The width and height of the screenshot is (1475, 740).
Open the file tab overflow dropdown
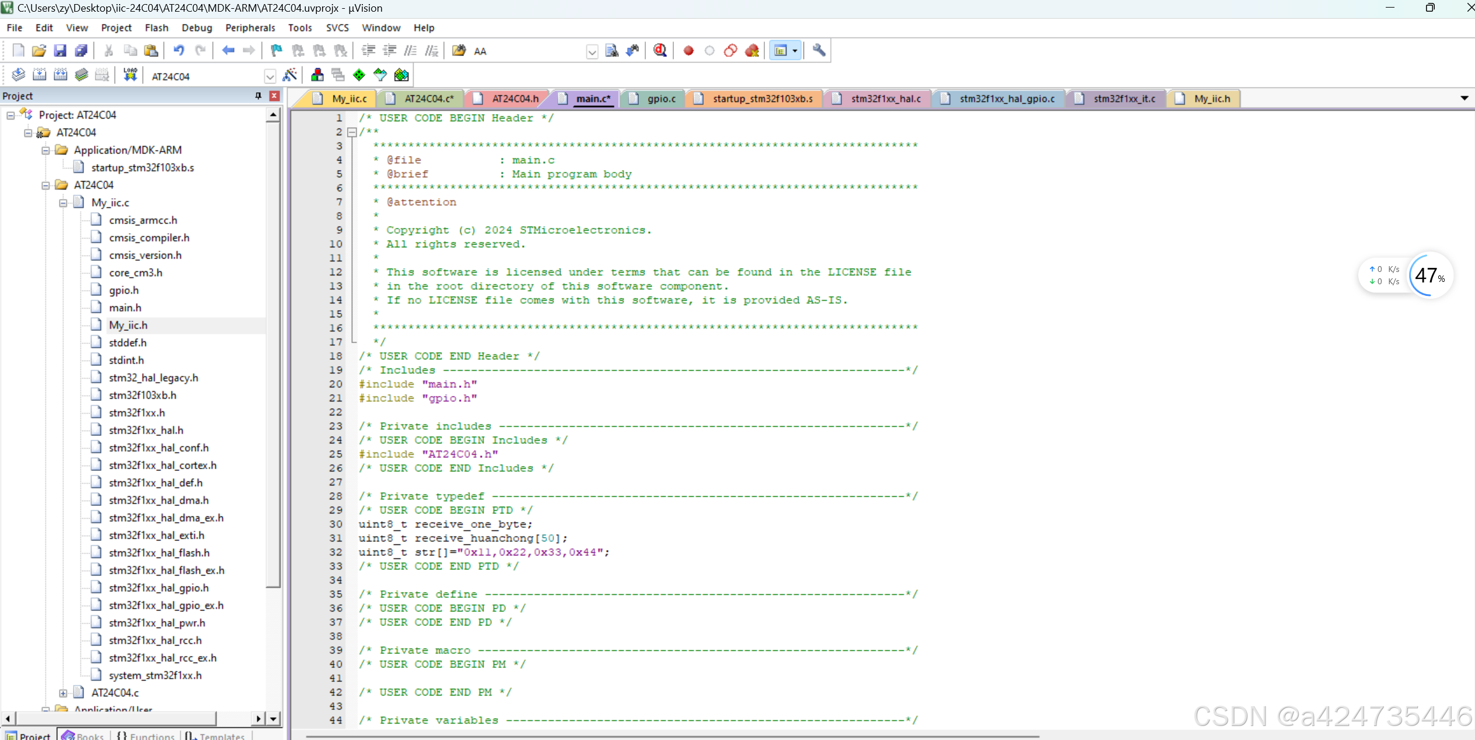pyautogui.click(x=1464, y=97)
